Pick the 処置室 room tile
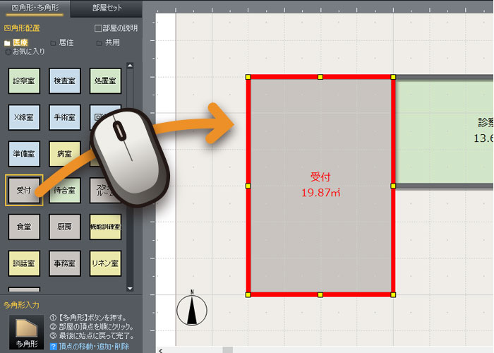This screenshot has width=494, height=353. [x=105, y=80]
